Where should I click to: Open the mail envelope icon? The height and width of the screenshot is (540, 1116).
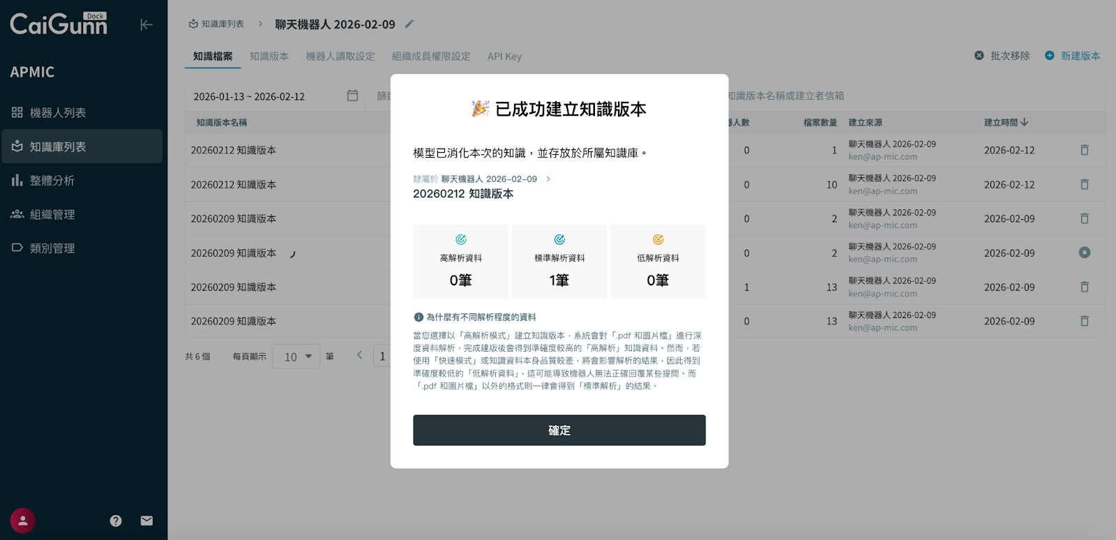(x=146, y=520)
